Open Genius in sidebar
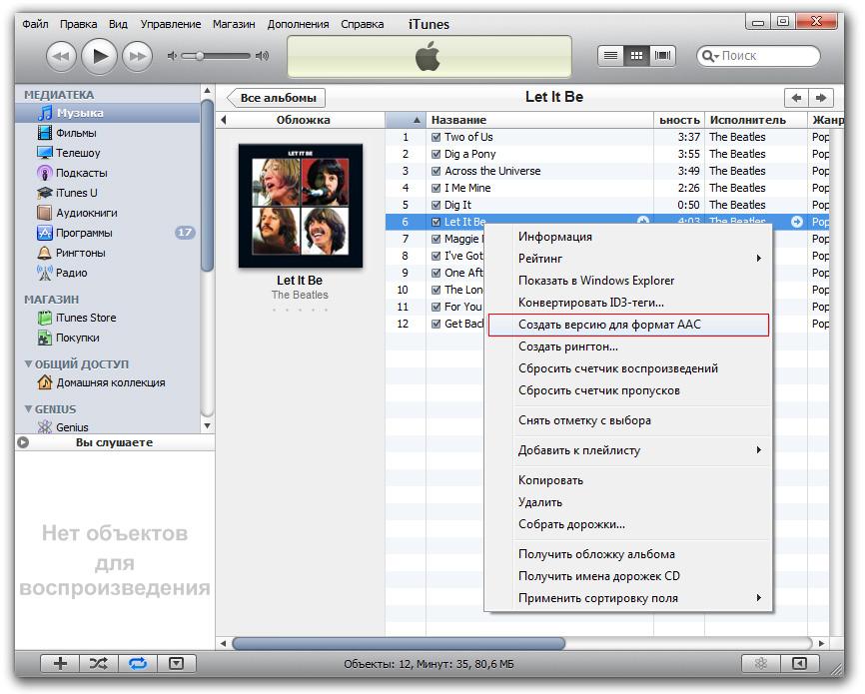 point(108,427)
